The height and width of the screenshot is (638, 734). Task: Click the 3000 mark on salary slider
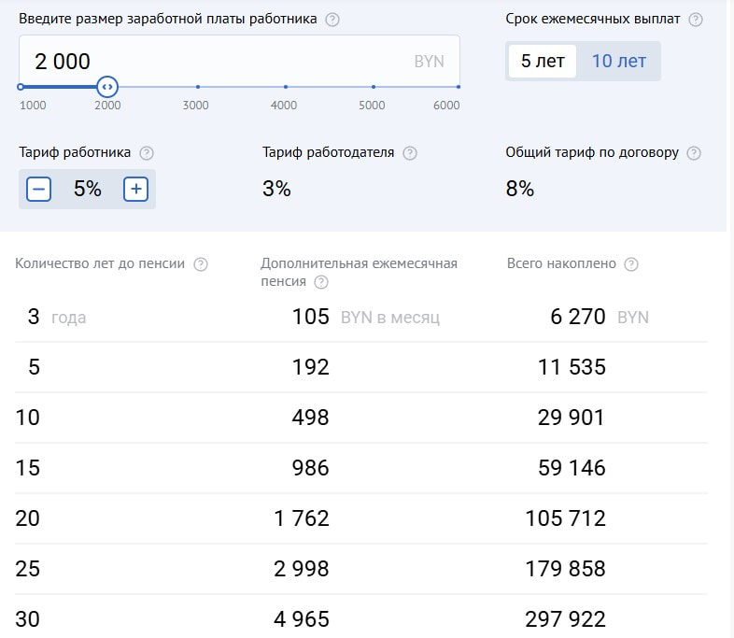197,87
